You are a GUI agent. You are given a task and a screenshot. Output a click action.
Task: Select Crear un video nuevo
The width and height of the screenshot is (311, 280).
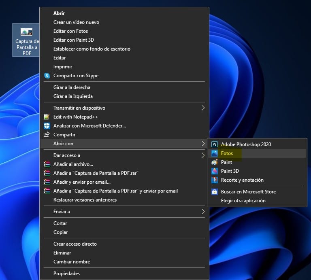[124, 22]
